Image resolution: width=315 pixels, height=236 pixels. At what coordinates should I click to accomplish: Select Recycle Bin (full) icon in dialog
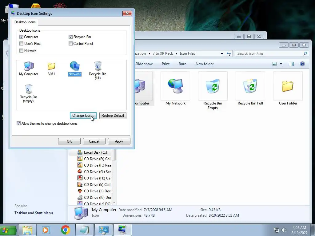pos(98,70)
